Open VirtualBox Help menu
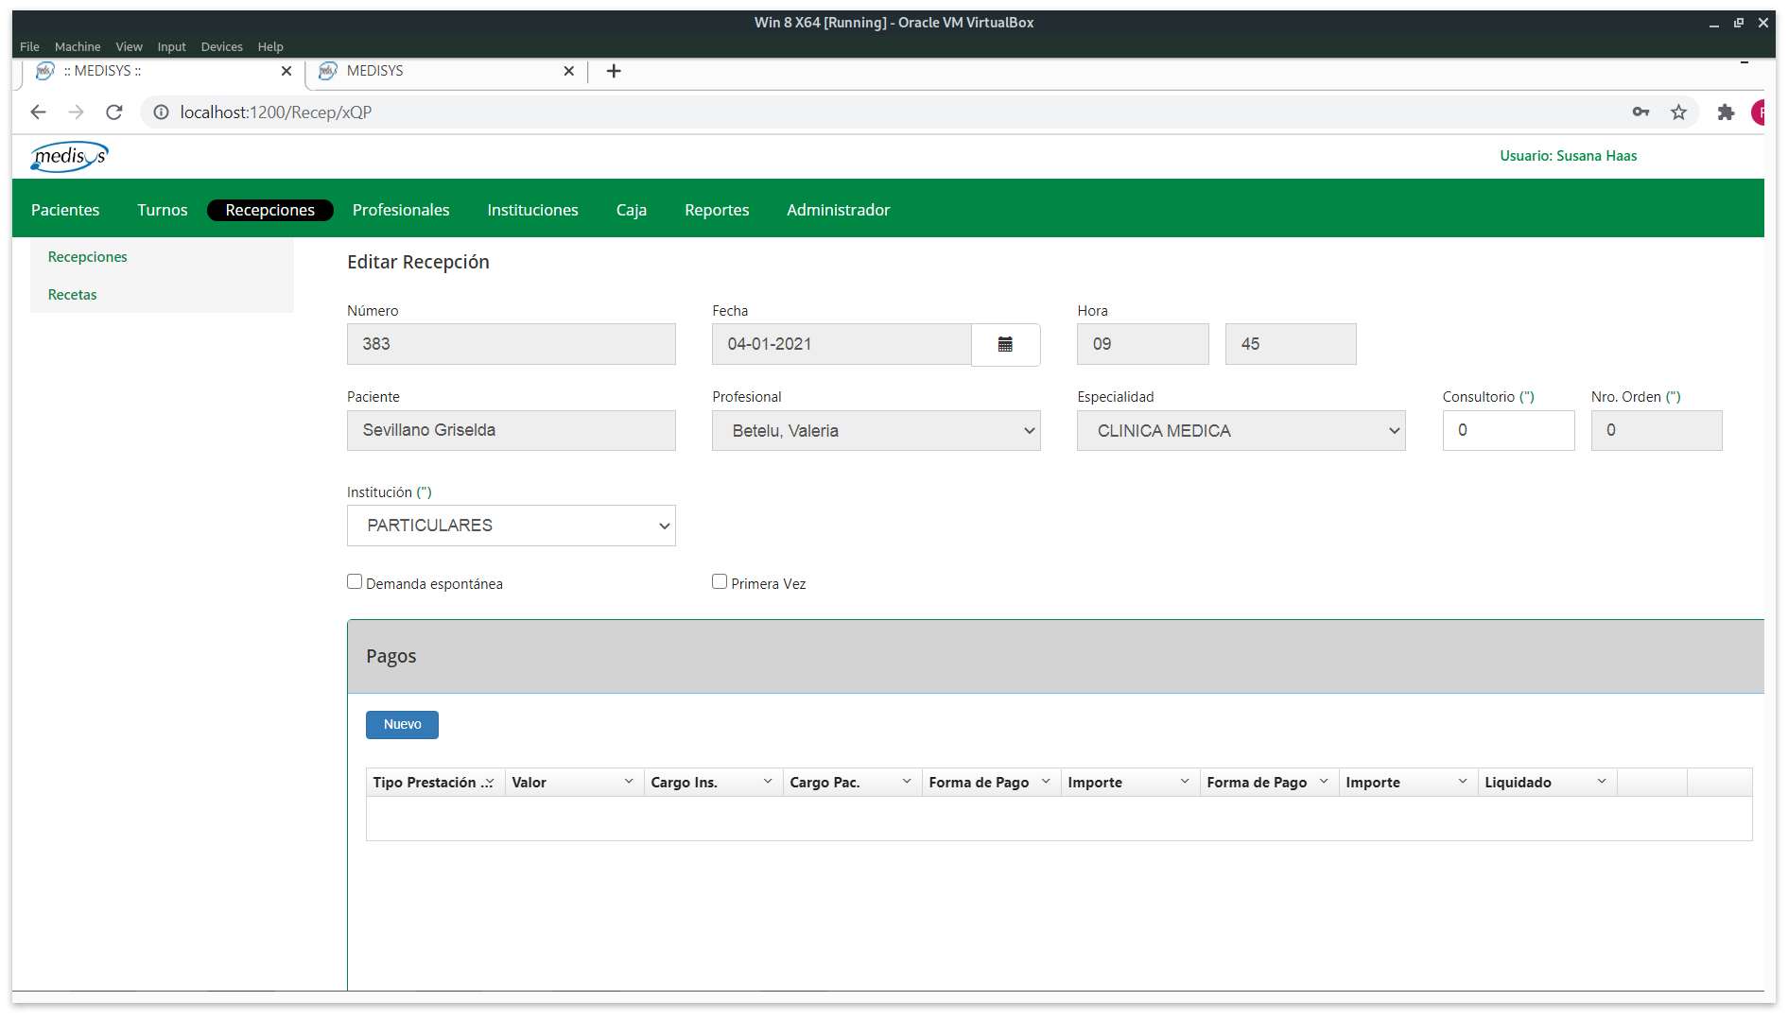 coord(270,46)
